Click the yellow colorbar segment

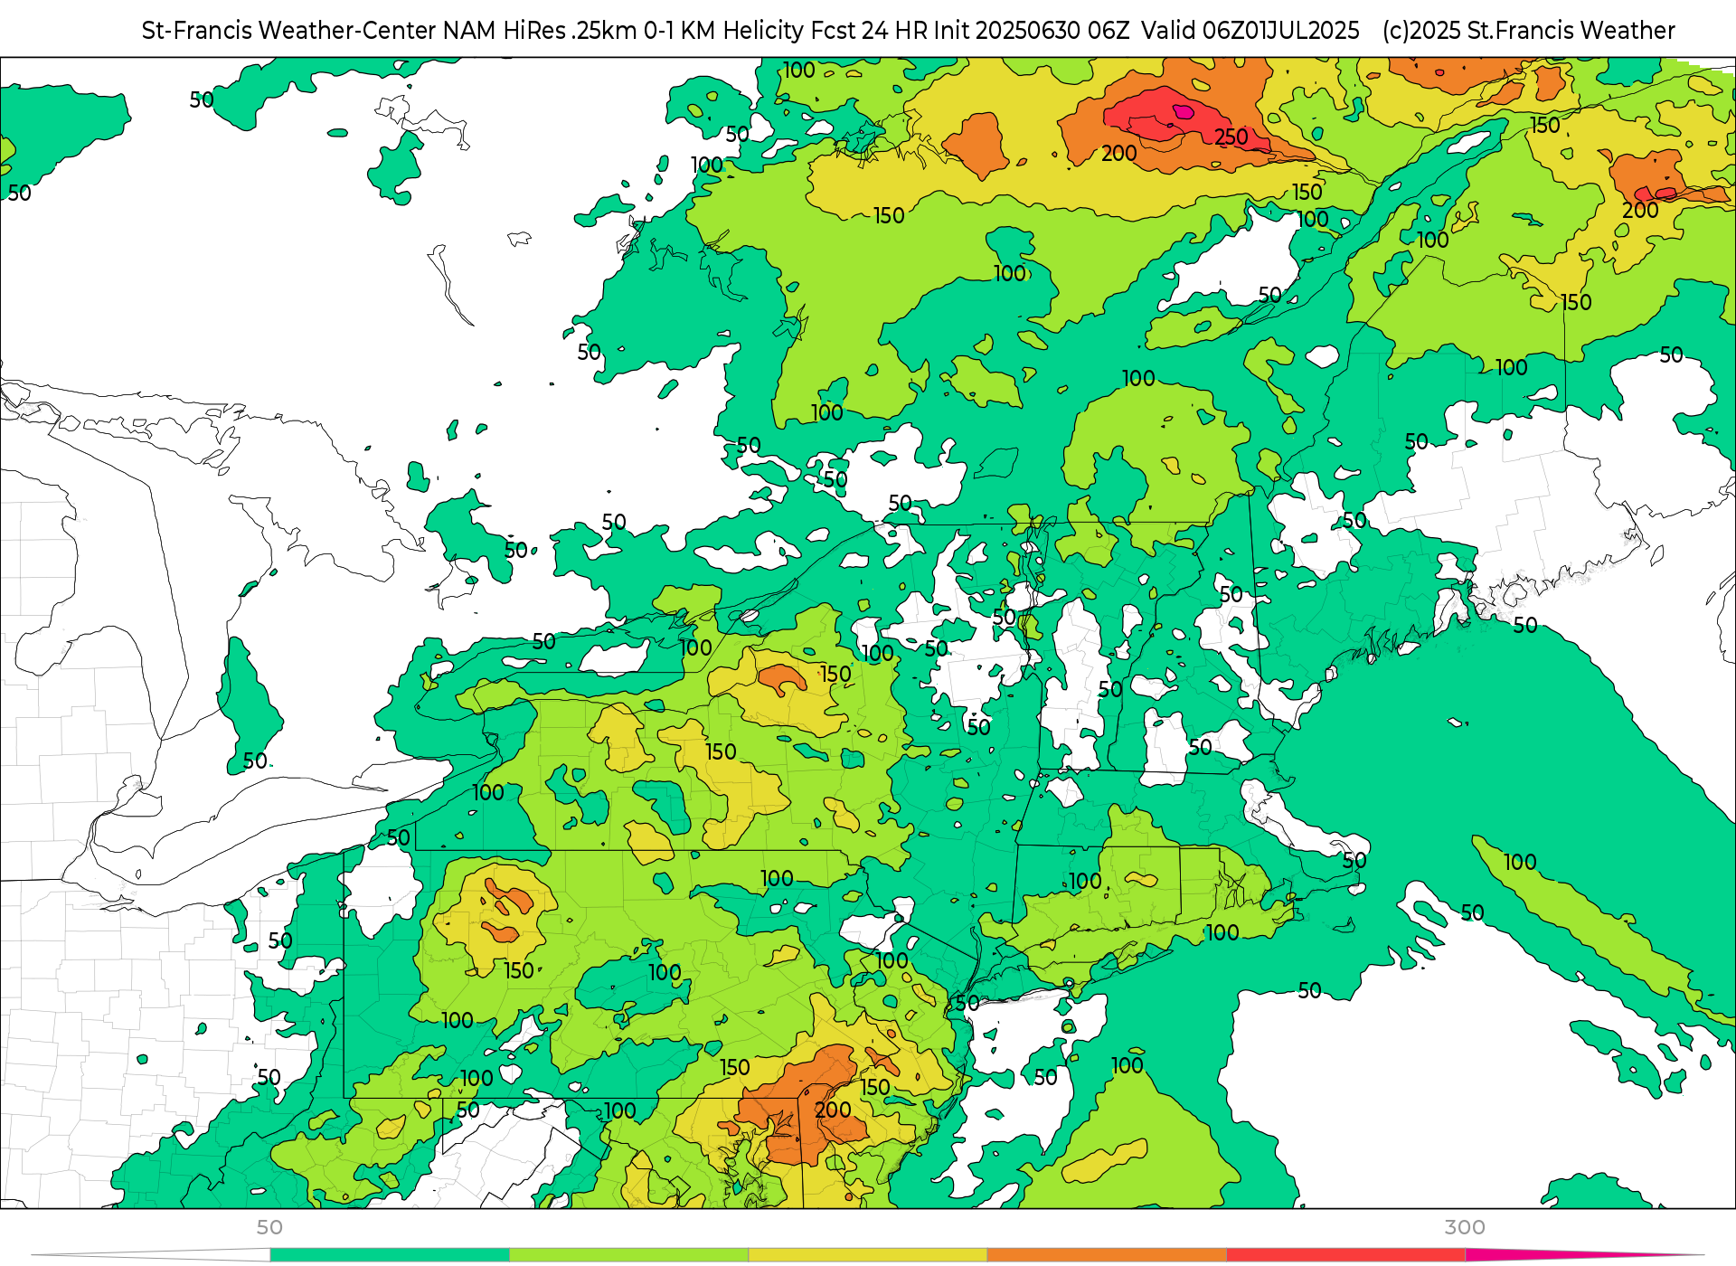tap(868, 1254)
